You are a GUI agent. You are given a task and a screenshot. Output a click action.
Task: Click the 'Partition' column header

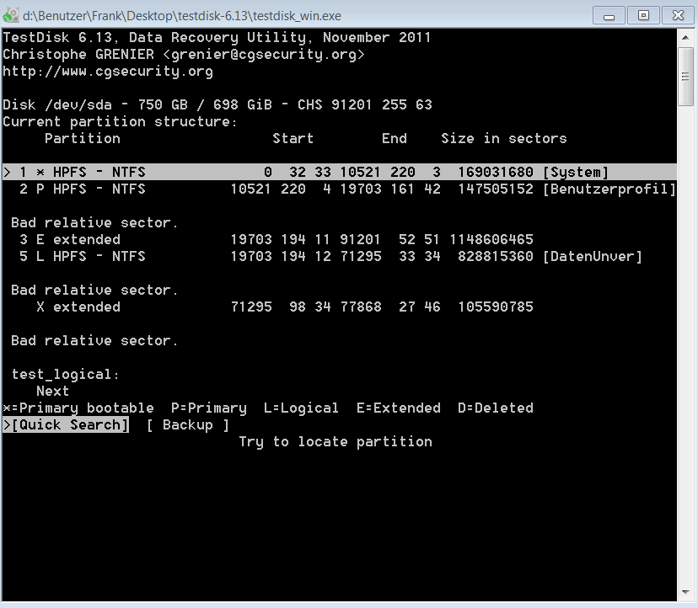pos(83,138)
